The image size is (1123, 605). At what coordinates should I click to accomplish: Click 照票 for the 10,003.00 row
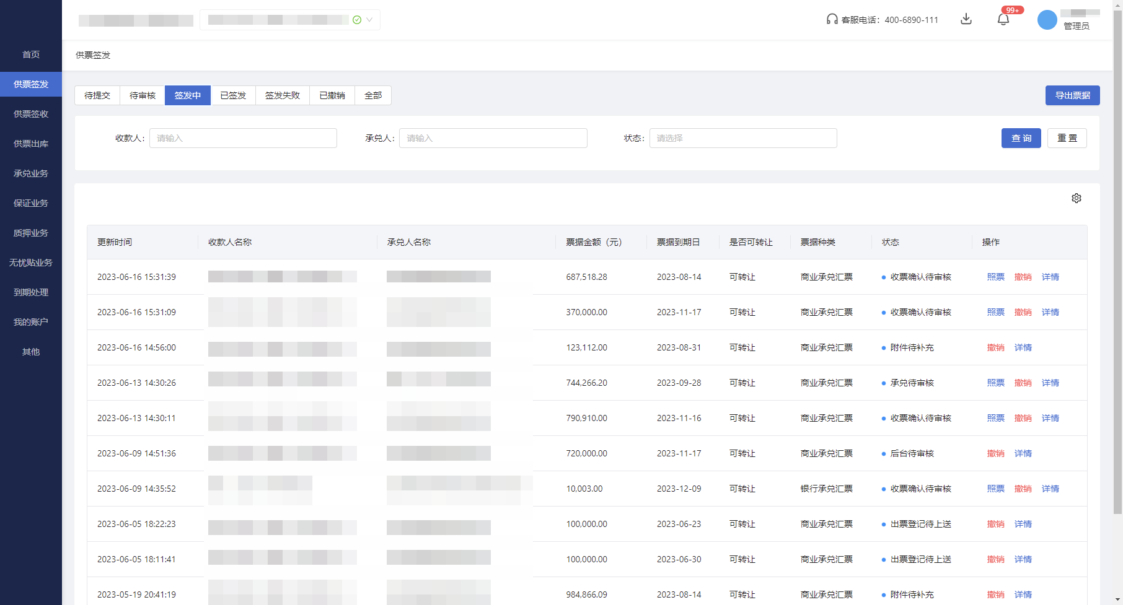point(996,489)
